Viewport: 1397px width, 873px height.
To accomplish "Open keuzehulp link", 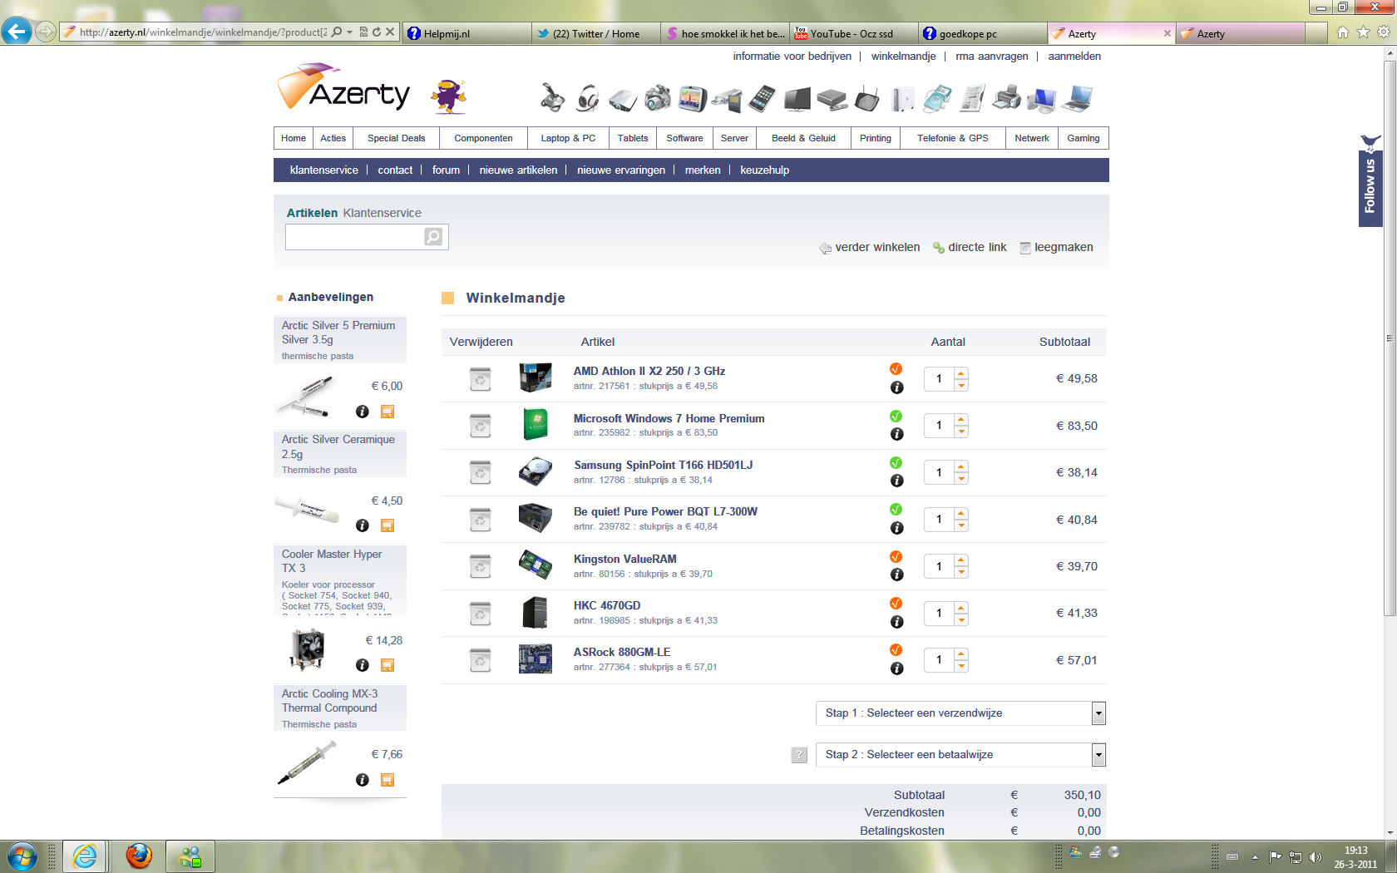I will pos(765,170).
